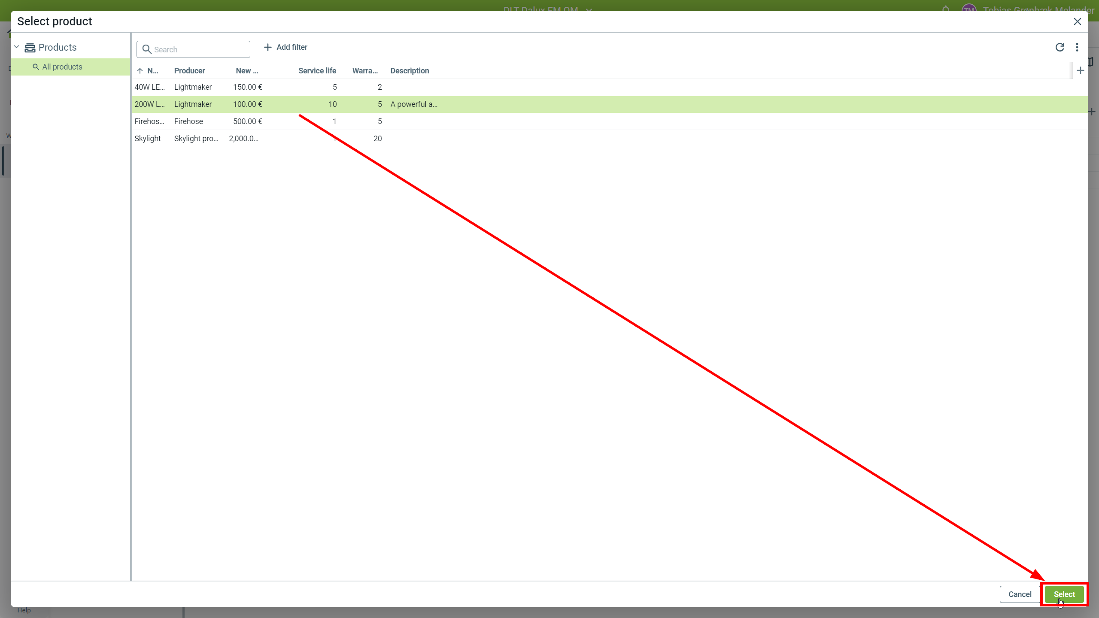Close the Select product dialog
The width and height of the screenshot is (1099, 618).
click(1077, 21)
